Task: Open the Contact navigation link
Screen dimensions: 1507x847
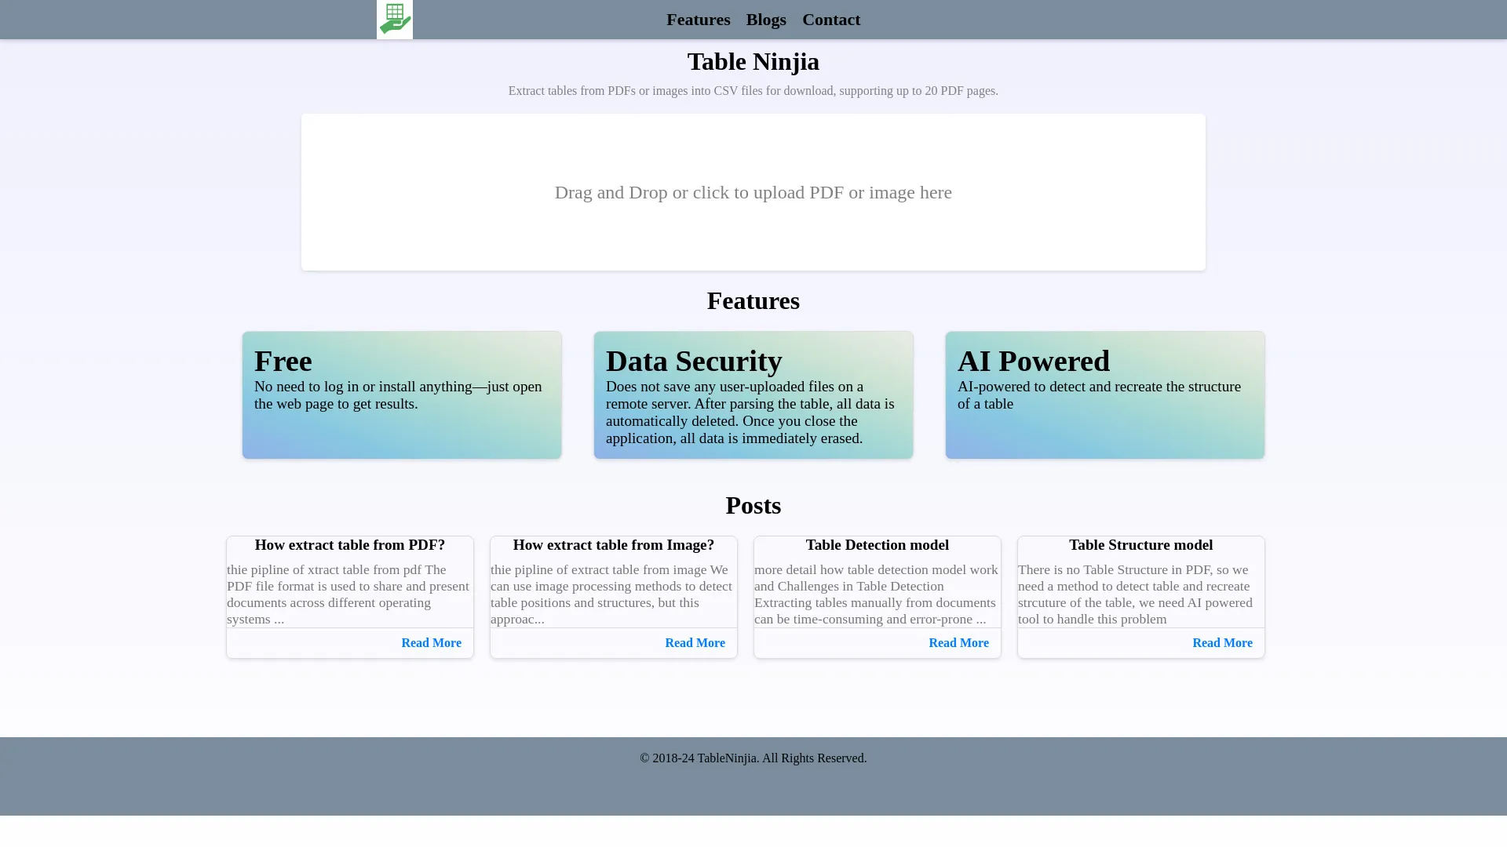Action: [831, 19]
